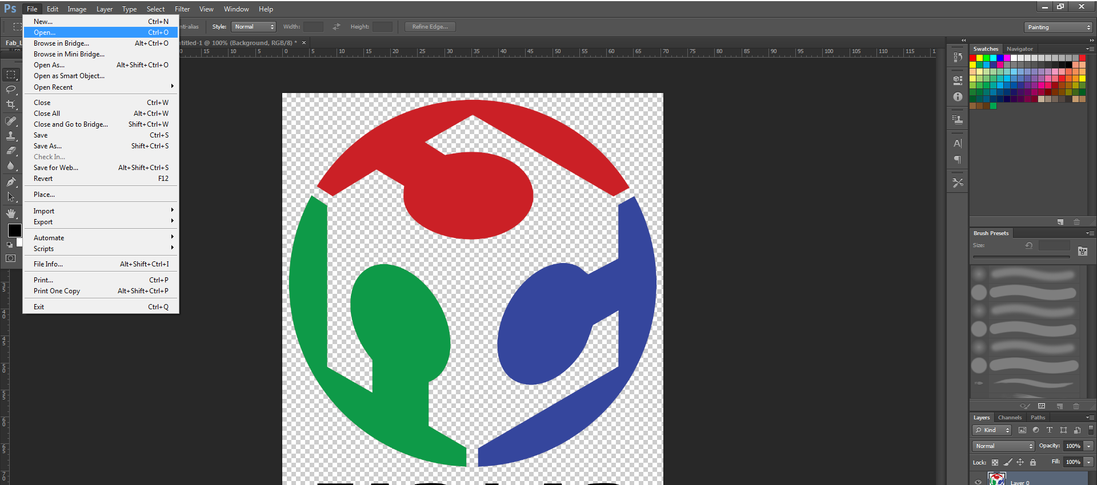
Task: Select the Lasso tool
Action: coord(11,90)
